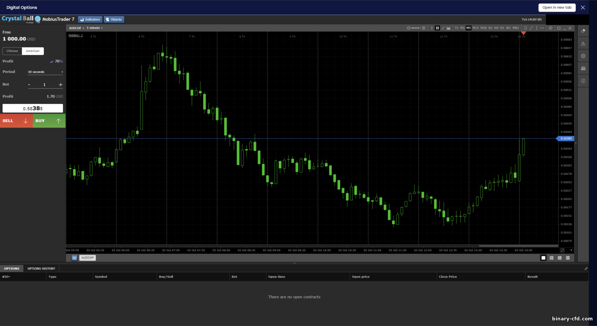
Task: Click the green BUY button
Action: pyautogui.click(x=49, y=121)
